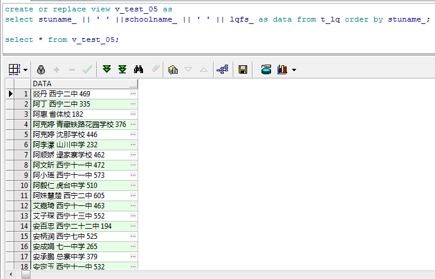Open the chart dropdown arrow
Image resolution: width=435 pixels, height=279 pixels.
pos(294,70)
